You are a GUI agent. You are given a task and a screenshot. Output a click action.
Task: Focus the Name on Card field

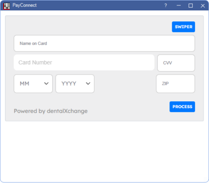coord(104,44)
